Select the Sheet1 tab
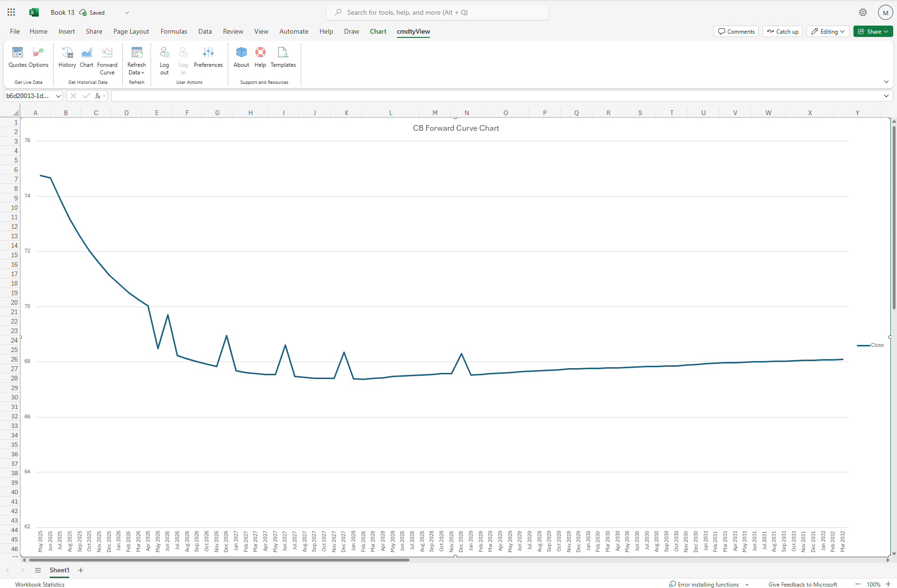The width and height of the screenshot is (897, 588). point(59,570)
